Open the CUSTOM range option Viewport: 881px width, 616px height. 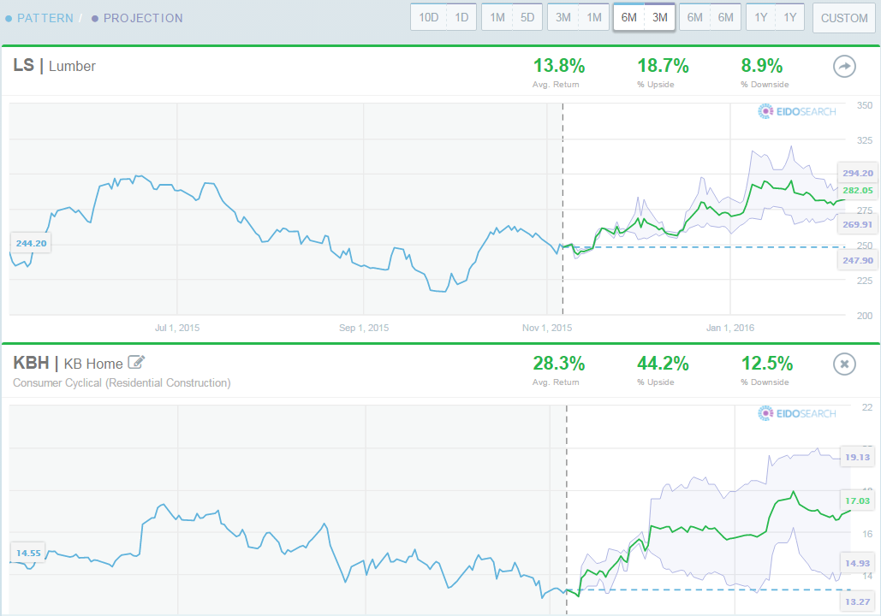(844, 18)
